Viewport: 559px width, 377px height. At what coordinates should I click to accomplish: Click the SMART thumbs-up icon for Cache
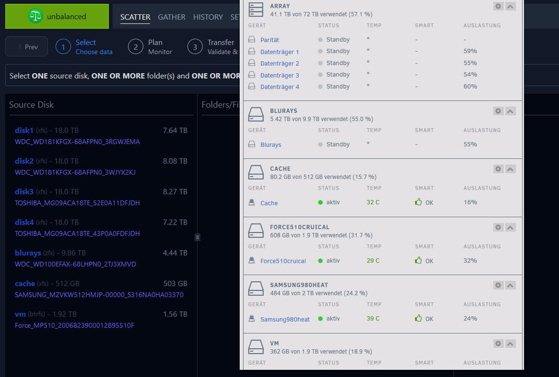(419, 202)
